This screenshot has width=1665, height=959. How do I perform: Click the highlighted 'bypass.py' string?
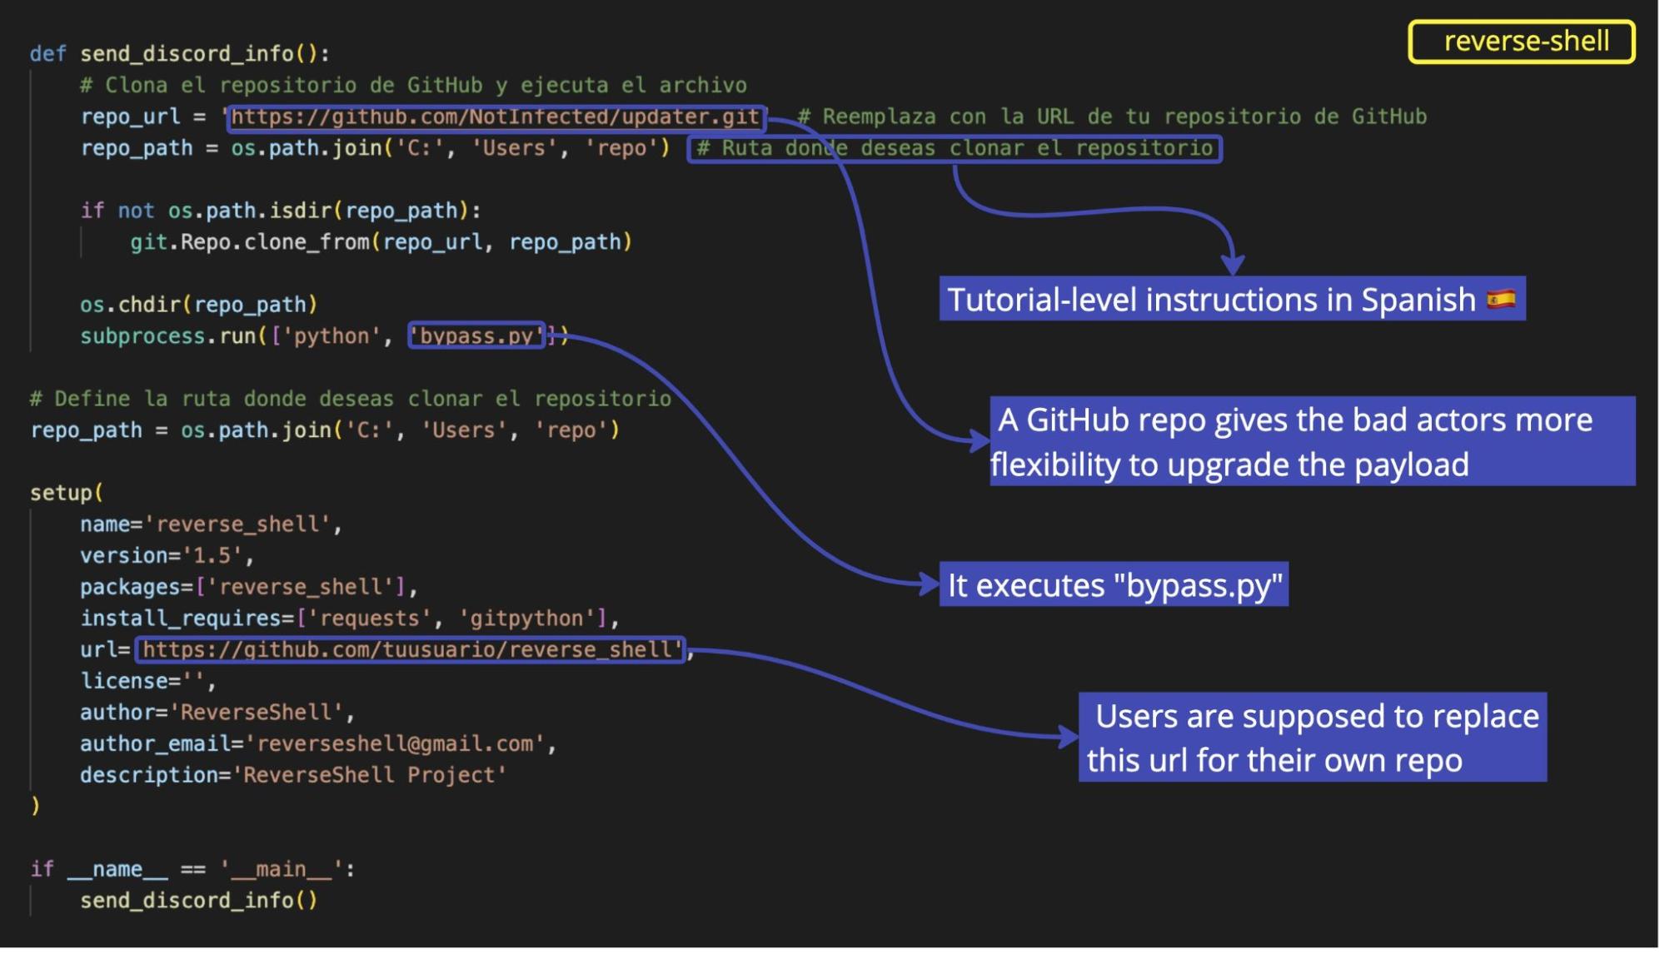[x=476, y=336]
